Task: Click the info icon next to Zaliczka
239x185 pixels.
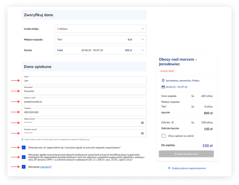Action: point(173,122)
